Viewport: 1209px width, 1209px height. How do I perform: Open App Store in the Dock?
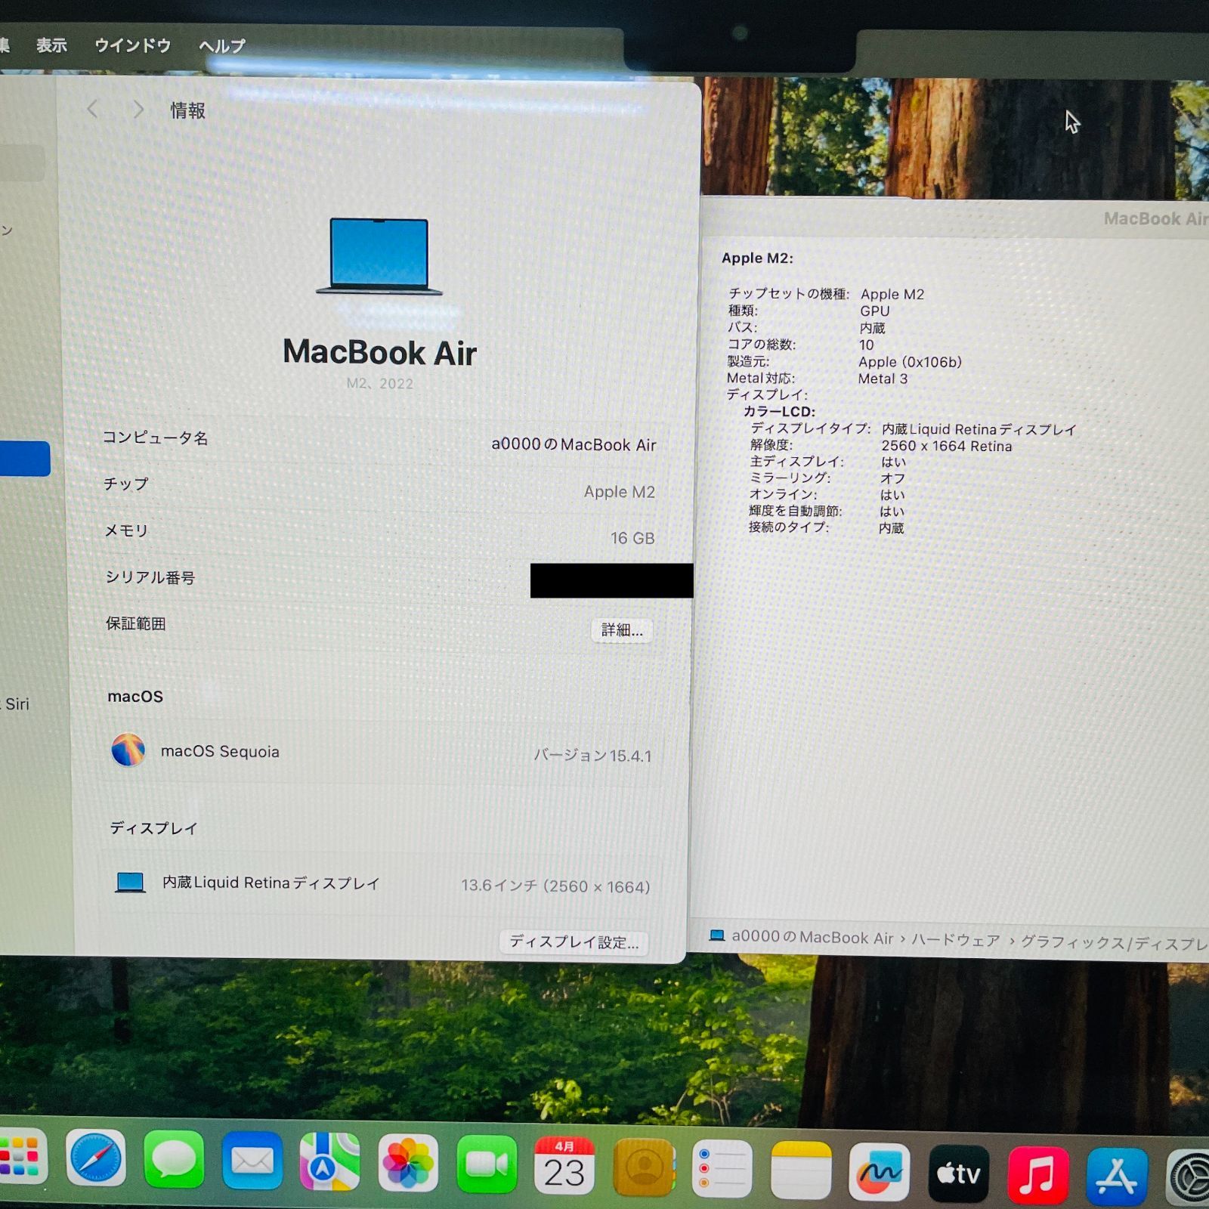(x=1116, y=1177)
